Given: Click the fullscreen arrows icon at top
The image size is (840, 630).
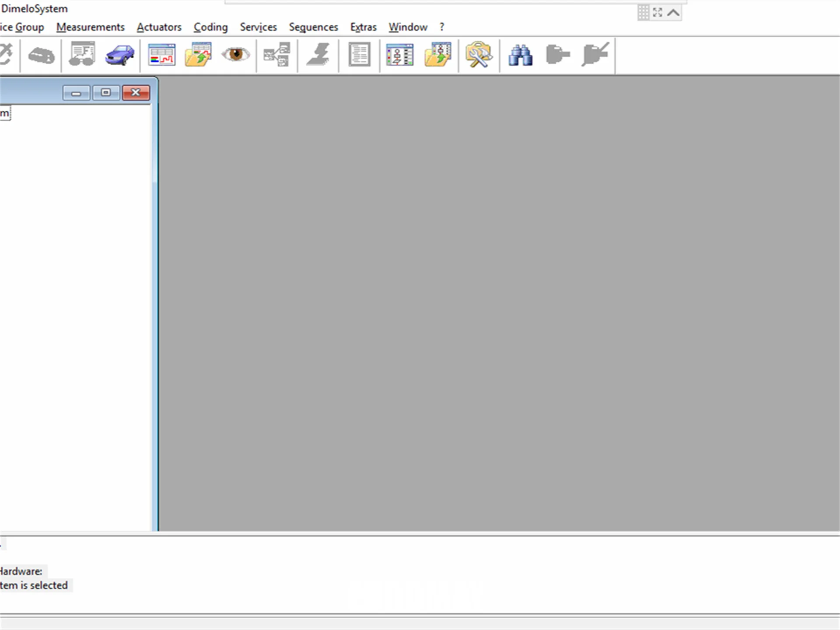Looking at the screenshot, I should click(658, 13).
